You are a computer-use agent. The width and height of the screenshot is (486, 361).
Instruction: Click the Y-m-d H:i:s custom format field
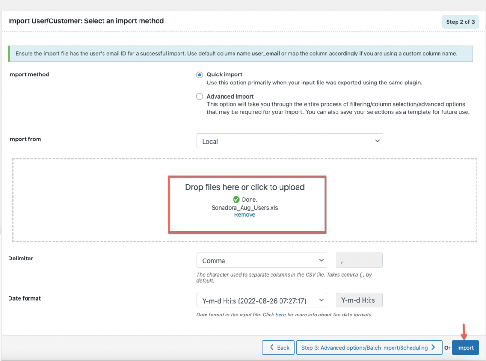359,300
